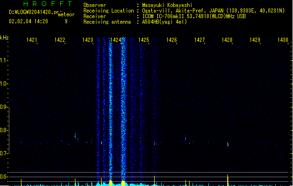Click the 1423 time axis label
293x186 pixels.
click(x=88, y=40)
